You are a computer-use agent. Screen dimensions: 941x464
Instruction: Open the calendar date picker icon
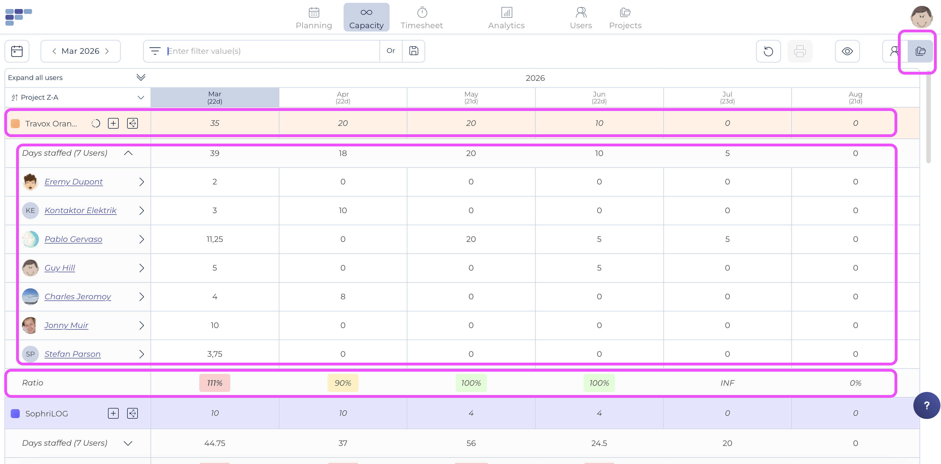click(17, 51)
